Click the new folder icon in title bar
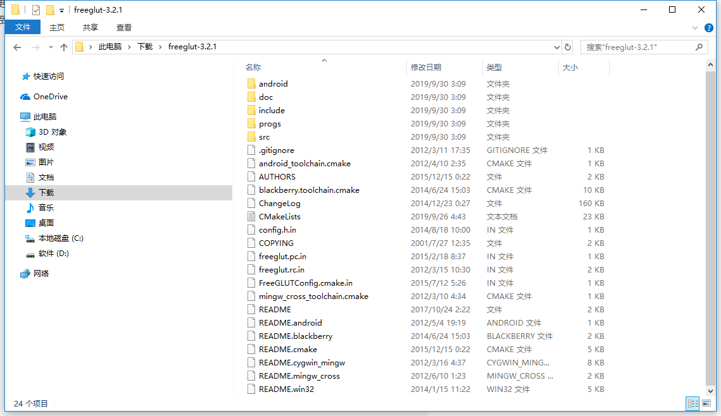The height and width of the screenshot is (416, 721). [50, 9]
